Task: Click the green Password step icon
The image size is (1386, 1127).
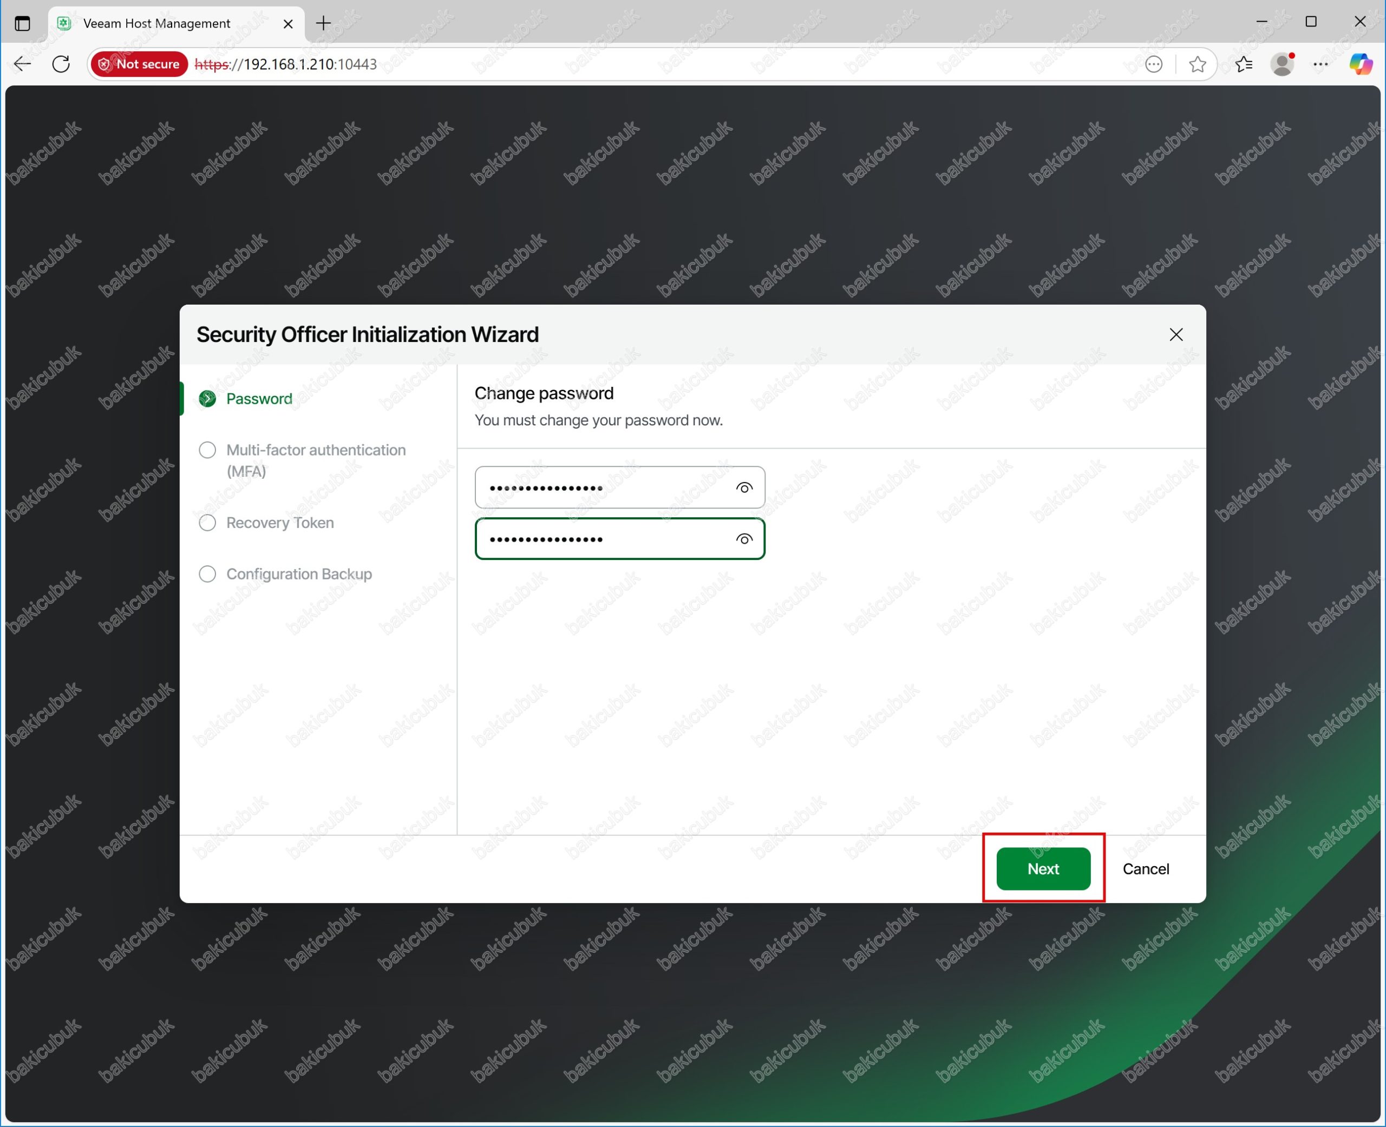Action: (207, 399)
